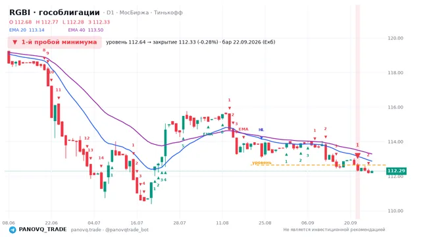Screen dimensions: 421x237
Task: Click the 120.00 price axis label
Action: 395,38
